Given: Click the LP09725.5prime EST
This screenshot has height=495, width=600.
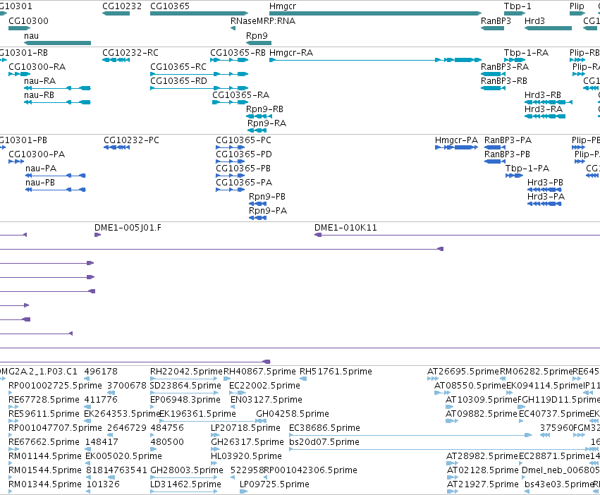Looking at the screenshot, I should 243,491.
